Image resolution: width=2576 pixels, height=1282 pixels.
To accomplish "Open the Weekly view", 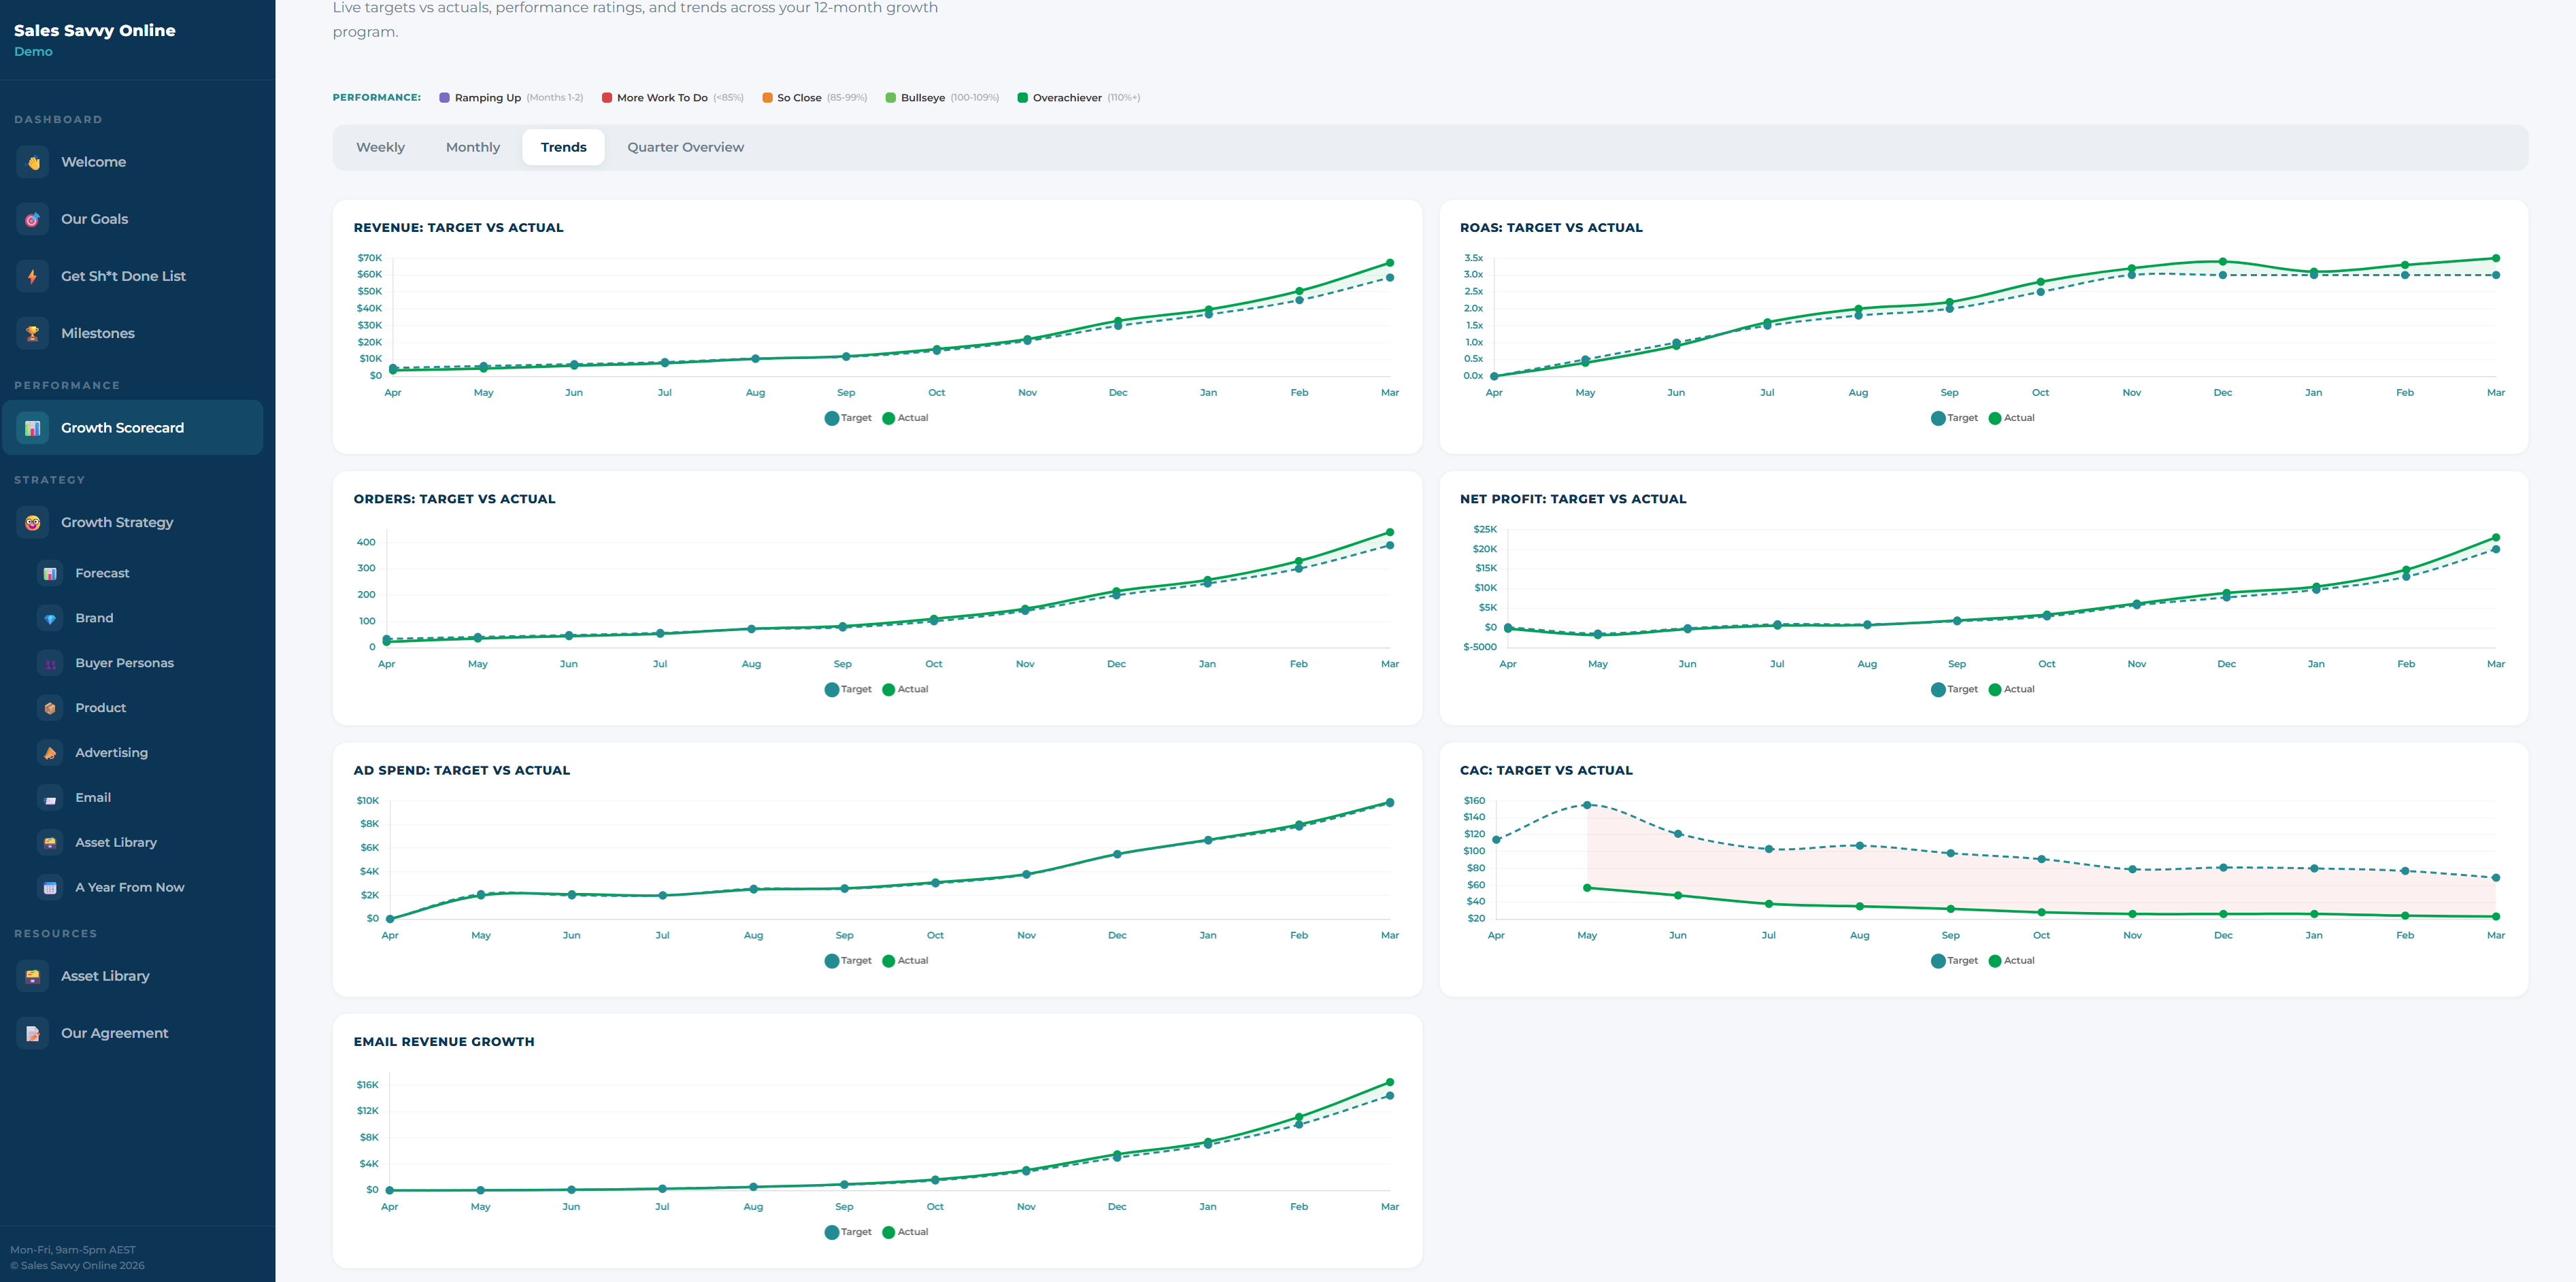I will click(x=380, y=147).
